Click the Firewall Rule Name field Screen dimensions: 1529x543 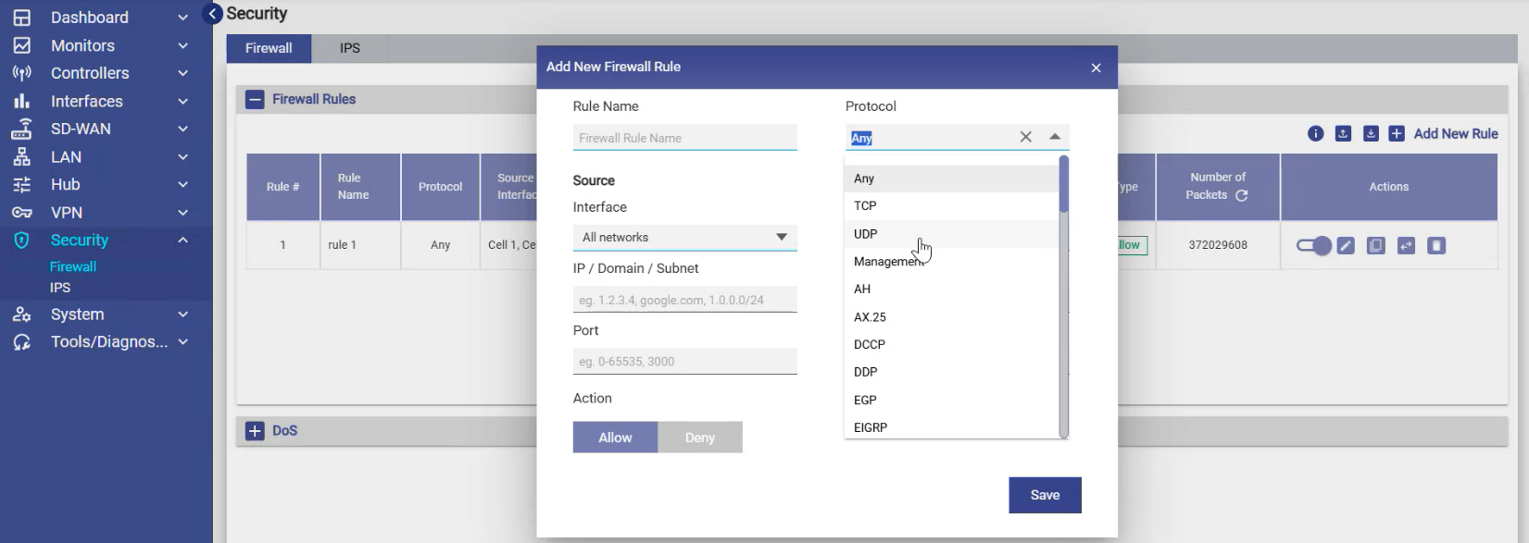tap(684, 138)
